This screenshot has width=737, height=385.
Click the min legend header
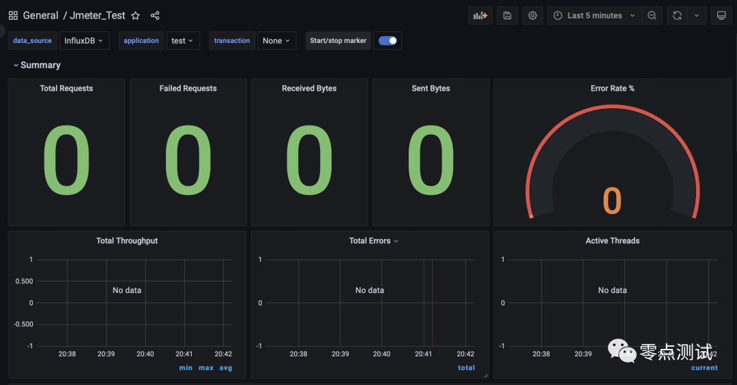(186, 368)
